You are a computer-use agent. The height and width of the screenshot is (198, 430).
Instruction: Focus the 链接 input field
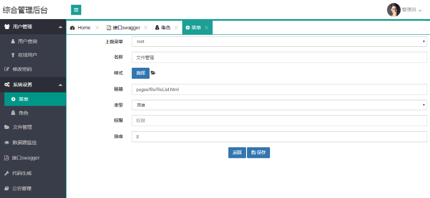[x=279, y=89]
